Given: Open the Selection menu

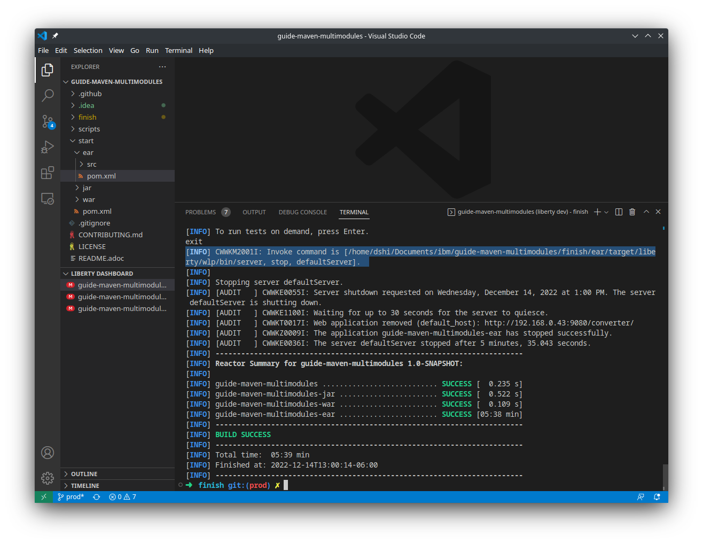Looking at the screenshot, I should (88, 50).
